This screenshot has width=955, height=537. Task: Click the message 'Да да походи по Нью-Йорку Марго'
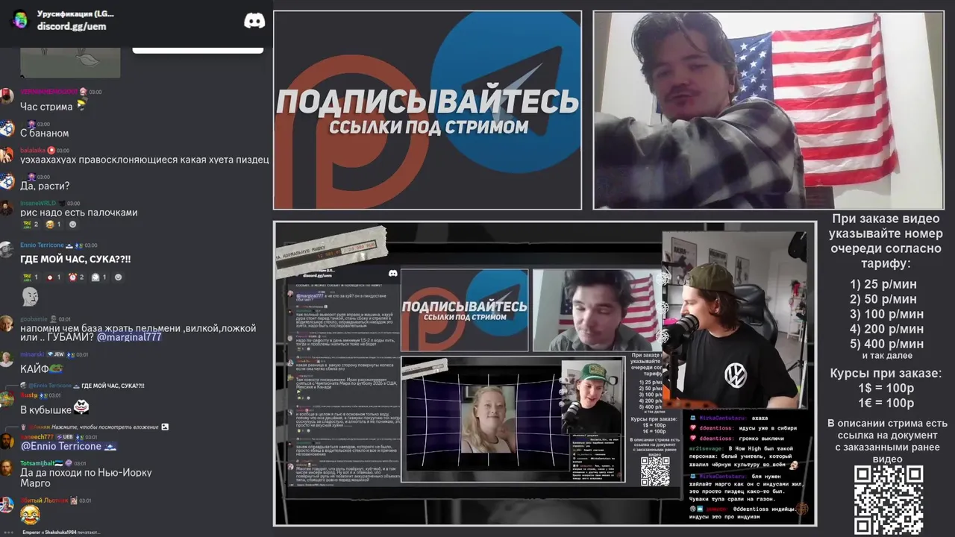(x=86, y=478)
